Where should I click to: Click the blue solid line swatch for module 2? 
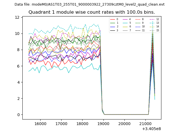click(112, 27)
